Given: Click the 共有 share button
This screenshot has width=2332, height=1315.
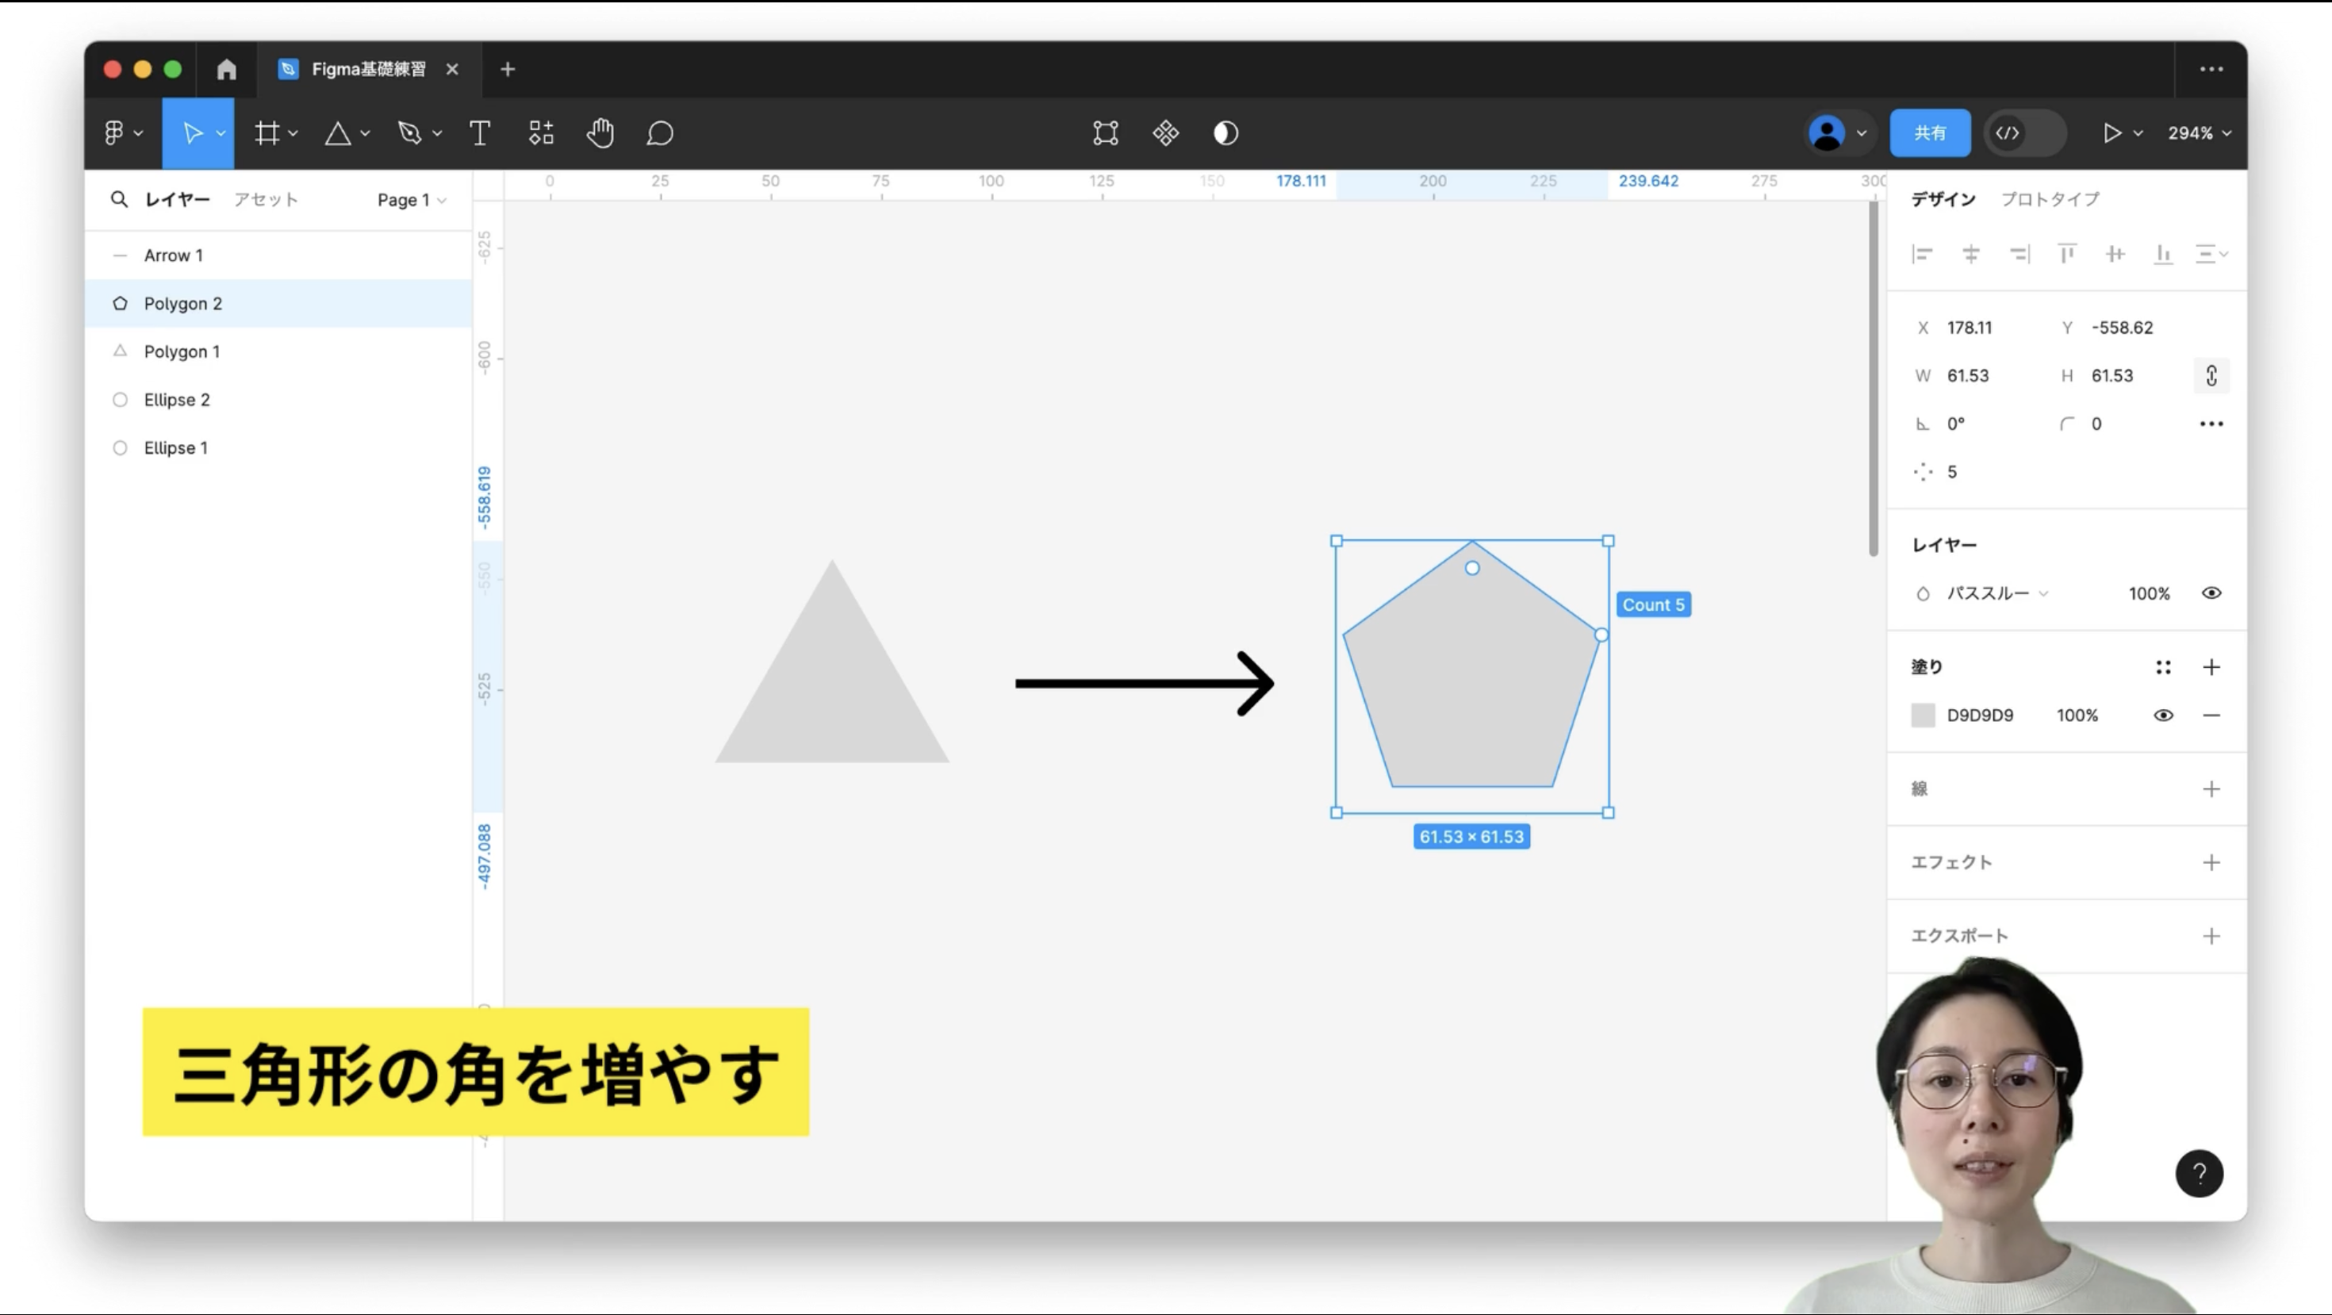Looking at the screenshot, I should click(1930, 132).
